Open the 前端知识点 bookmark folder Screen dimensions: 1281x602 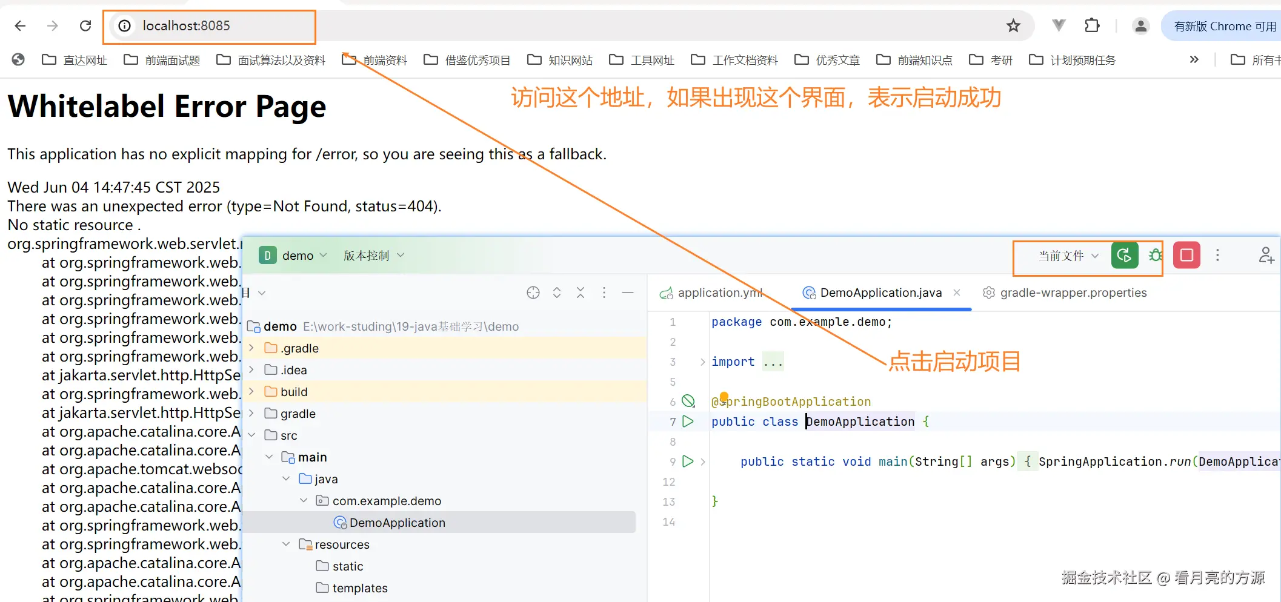pos(914,60)
